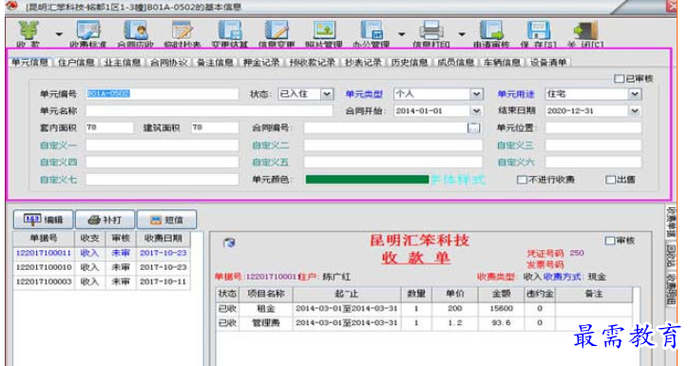The image size is (689, 366).
Task: Click the 保存[S] save disk icon
Action: (538, 30)
